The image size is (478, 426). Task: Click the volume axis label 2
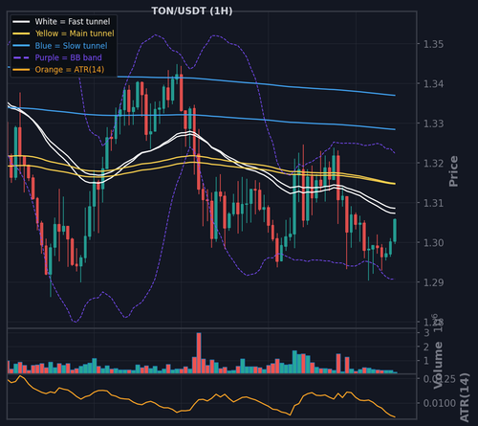coord(426,347)
